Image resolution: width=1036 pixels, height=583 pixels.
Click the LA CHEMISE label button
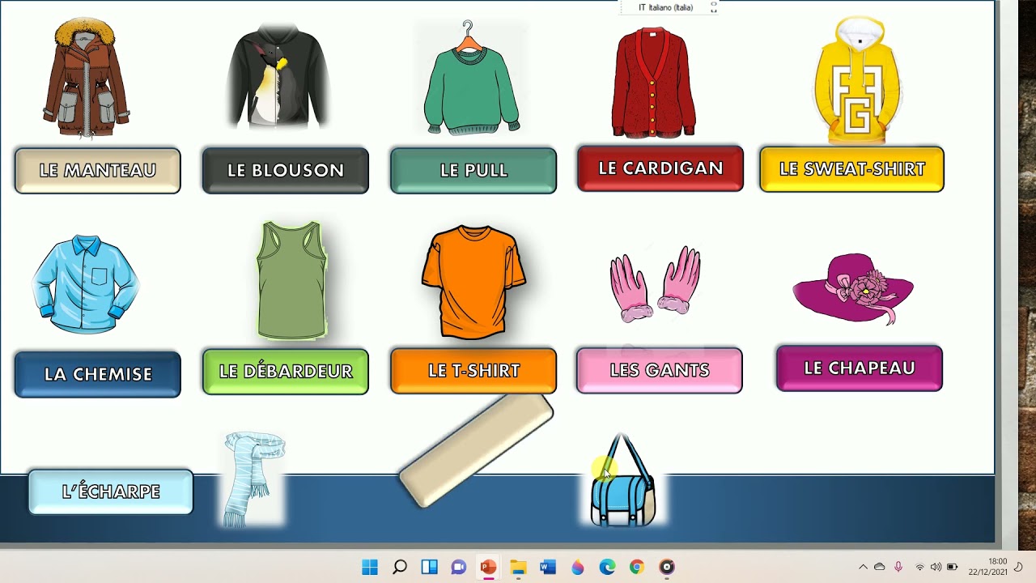tap(97, 374)
